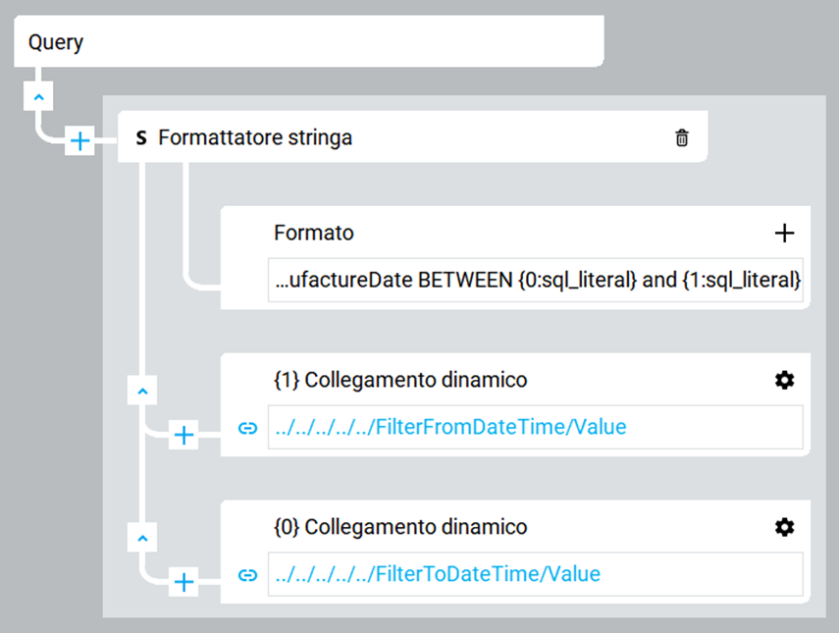839x633 pixels.
Task: Click the plus connector before Formattatore stringa
Action: point(79,141)
